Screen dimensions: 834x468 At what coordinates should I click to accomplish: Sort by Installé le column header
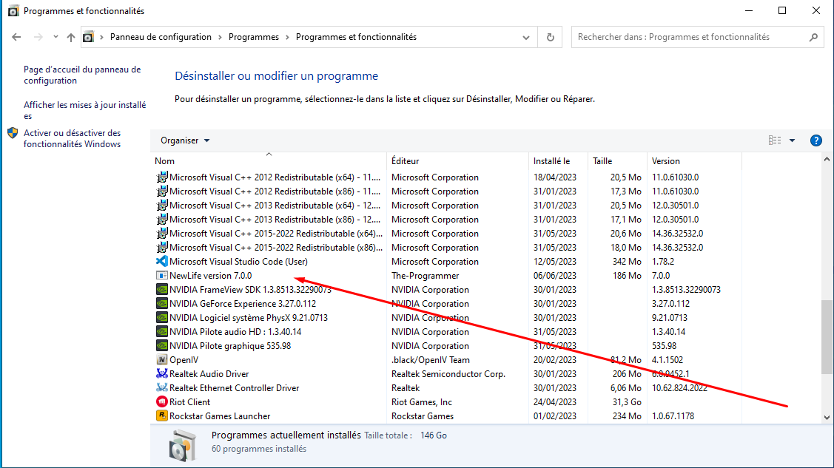click(x=559, y=161)
